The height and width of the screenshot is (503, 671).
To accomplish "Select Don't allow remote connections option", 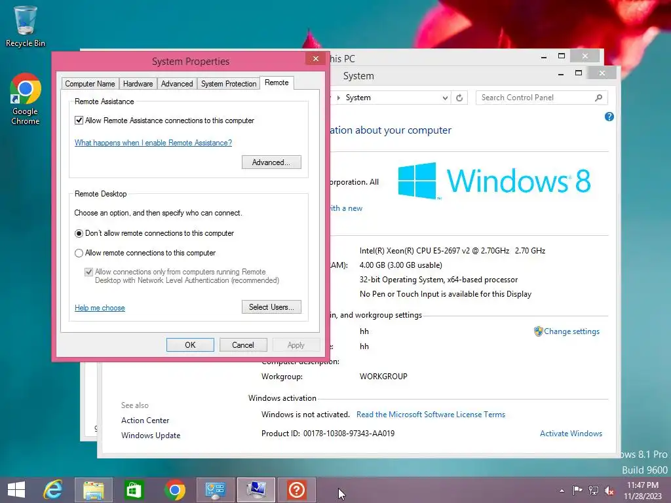I will (79, 233).
